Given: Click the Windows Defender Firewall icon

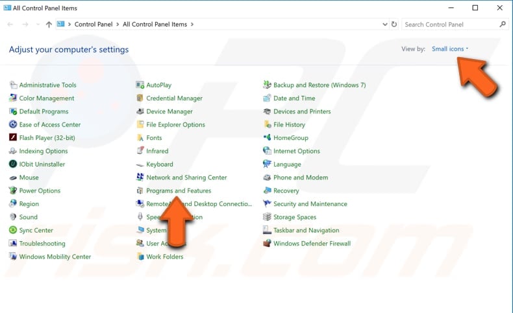Looking at the screenshot, I should coord(267,243).
